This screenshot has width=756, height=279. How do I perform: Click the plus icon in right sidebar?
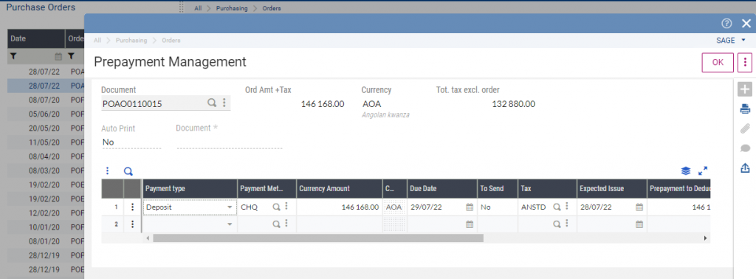coord(745,89)
